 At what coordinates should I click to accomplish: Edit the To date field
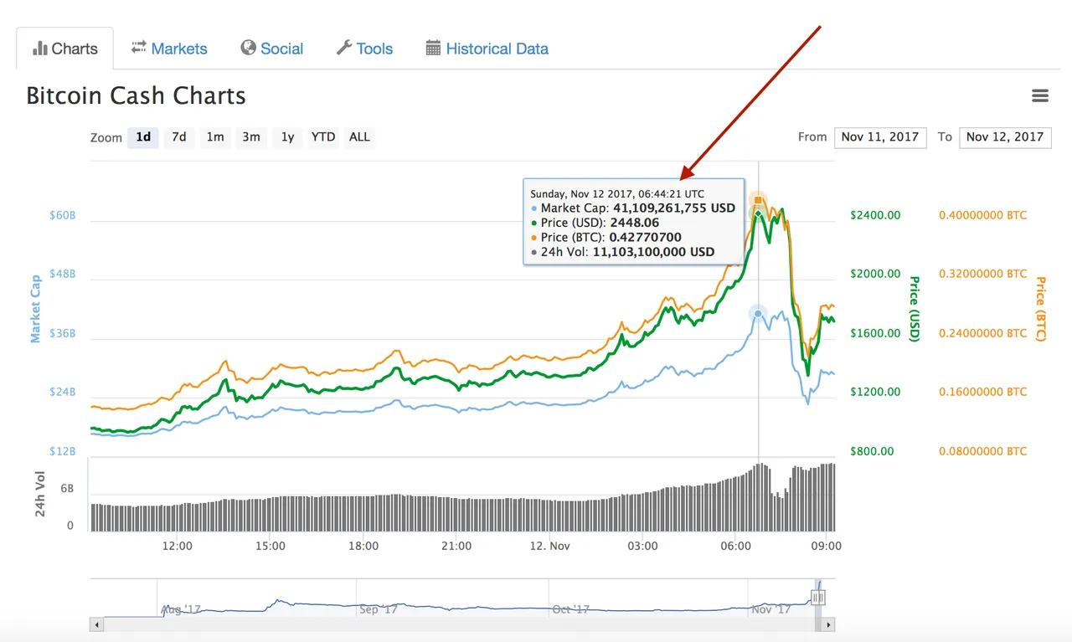(1005, 137)
